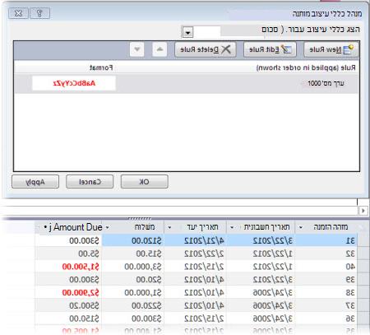Click the Edit Rule button
370x335 pixels.
click(x=270, y=49)
